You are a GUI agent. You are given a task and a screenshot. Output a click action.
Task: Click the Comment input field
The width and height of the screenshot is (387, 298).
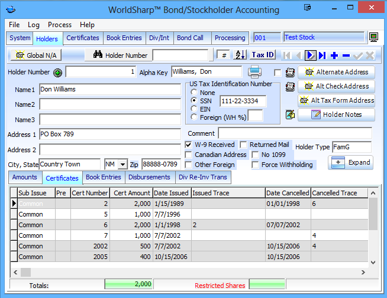(x=295, y=133)
